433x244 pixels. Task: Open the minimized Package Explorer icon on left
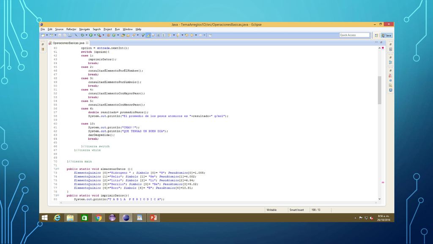coord(43,49)
